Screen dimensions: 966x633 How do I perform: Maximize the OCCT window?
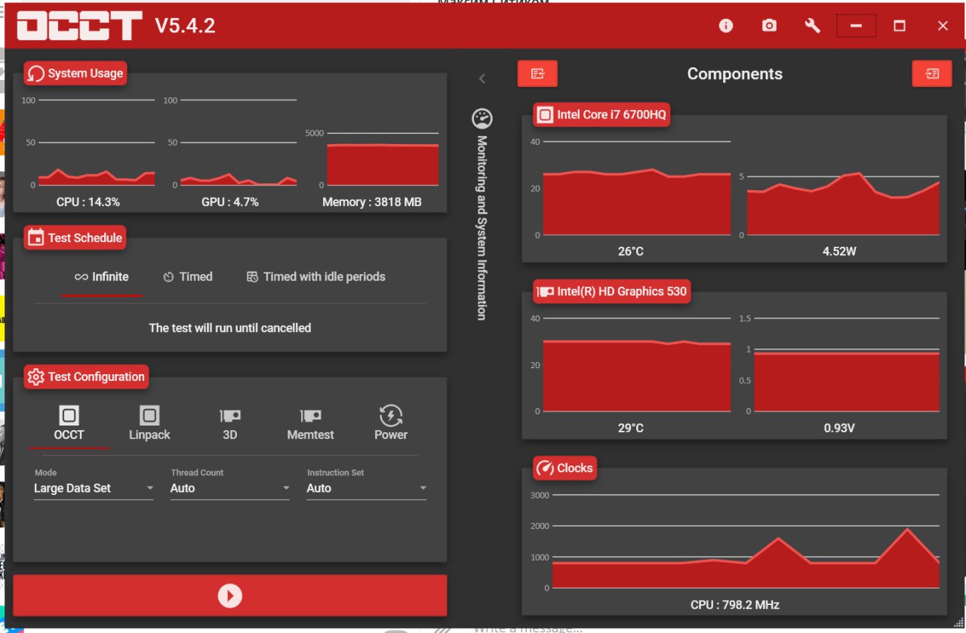pos(900,26)
